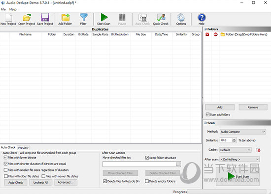Sort by Group column header
Screen dimensions: 271x194
[196, 34]
